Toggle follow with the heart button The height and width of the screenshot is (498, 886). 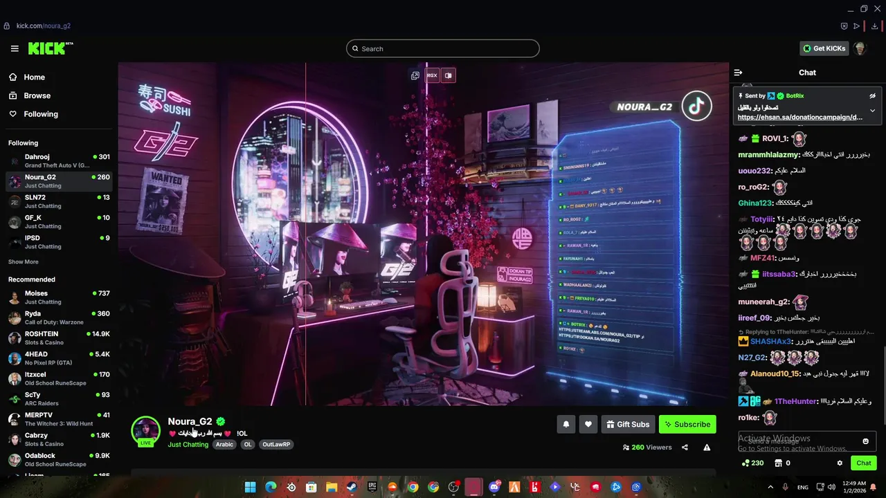(x=588, y=425)
